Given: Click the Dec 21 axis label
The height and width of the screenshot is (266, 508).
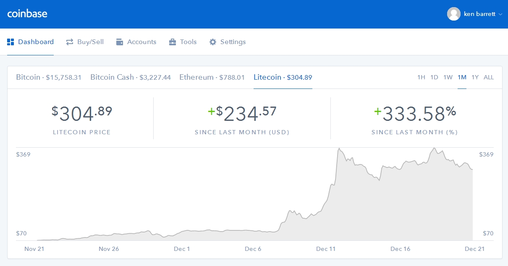Looking at the screenshot, I should click(474, 249).
